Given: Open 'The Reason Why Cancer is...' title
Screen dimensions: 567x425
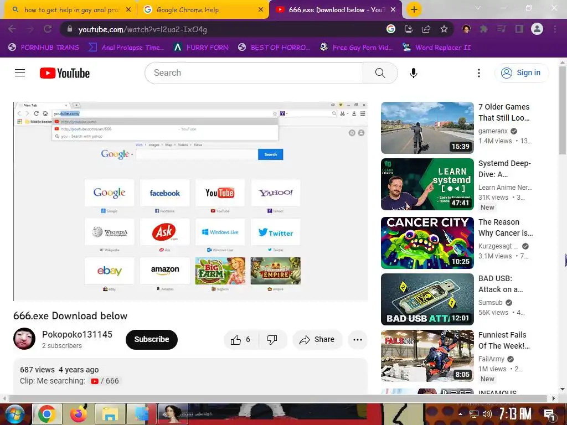Looking at the screenshot, I should coord(506,227).
